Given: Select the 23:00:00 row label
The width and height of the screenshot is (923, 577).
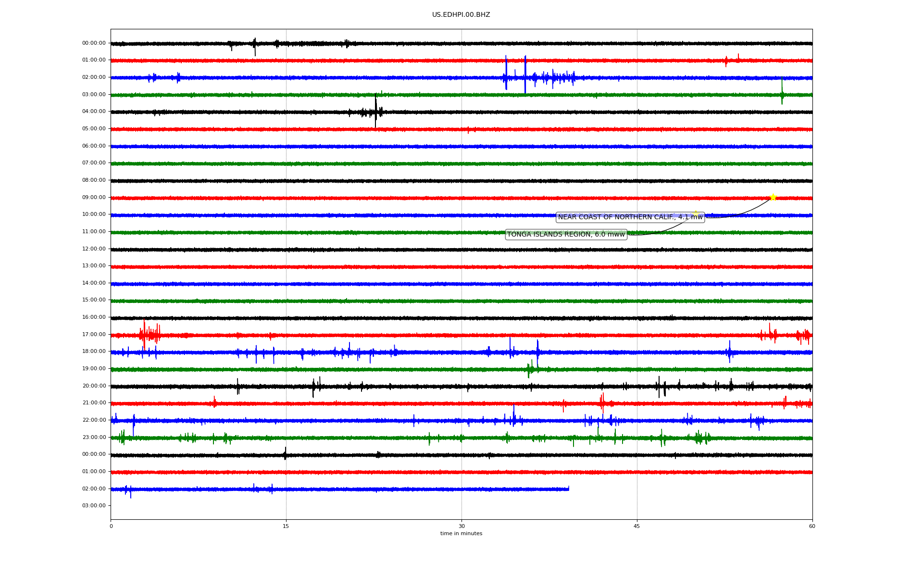Looking at the screenshot, I should coord(94,438).
